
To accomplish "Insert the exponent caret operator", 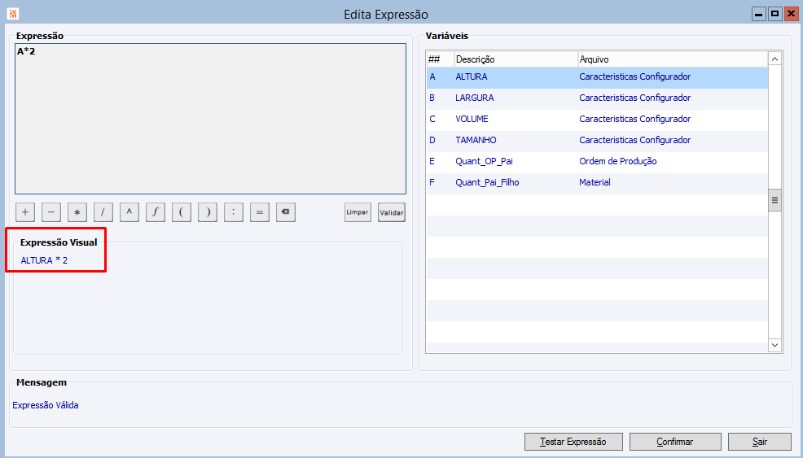I will coord(129,212).
